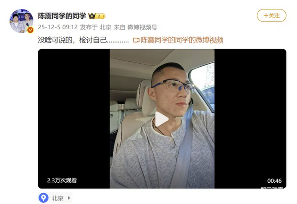297x204 pixels.
Task: Click the blue location pin icon
Action: (43, 198)
